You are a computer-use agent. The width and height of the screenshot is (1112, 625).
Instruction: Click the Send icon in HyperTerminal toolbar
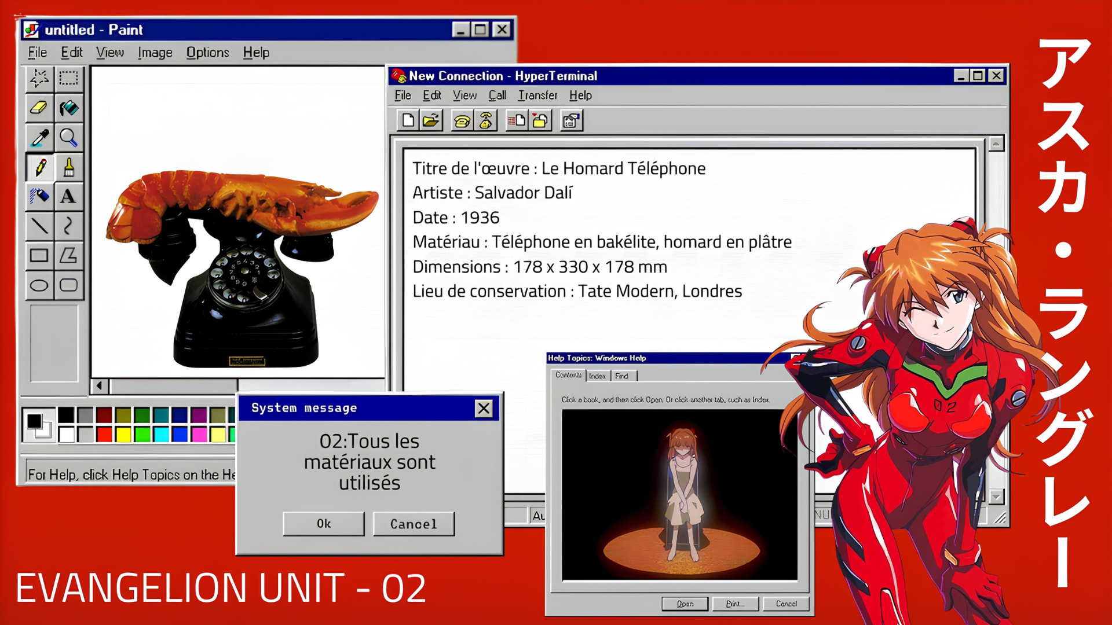point(517,120)
